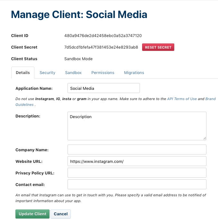218x224 pixels.
Task: Switch to the Security tab
Action: click(48, 73)
